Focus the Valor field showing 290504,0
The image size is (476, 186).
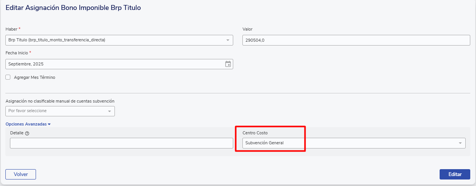click(x=356, y=40)
